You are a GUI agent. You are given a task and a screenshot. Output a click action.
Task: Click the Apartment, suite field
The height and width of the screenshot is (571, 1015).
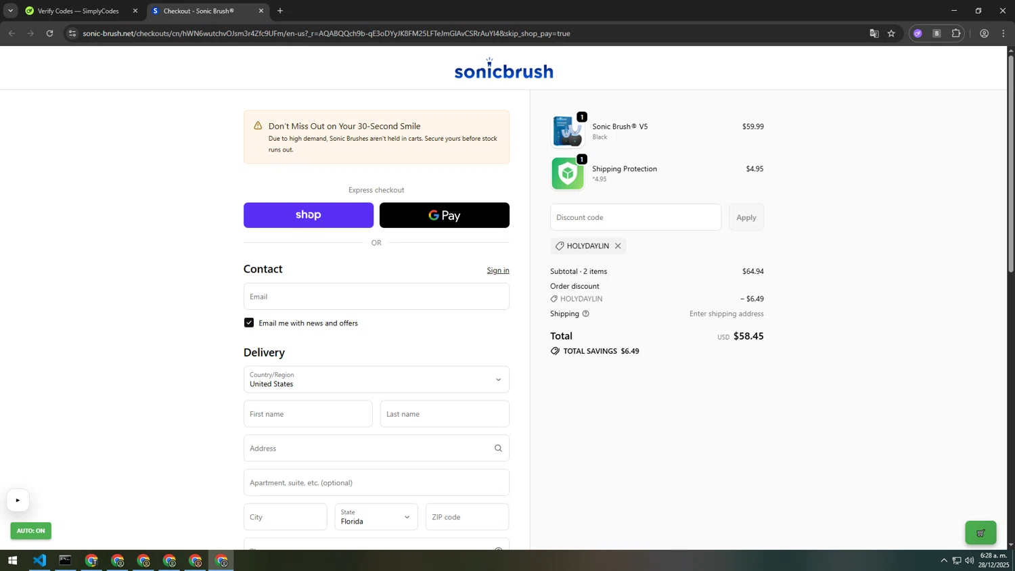(x=376, y=482)
